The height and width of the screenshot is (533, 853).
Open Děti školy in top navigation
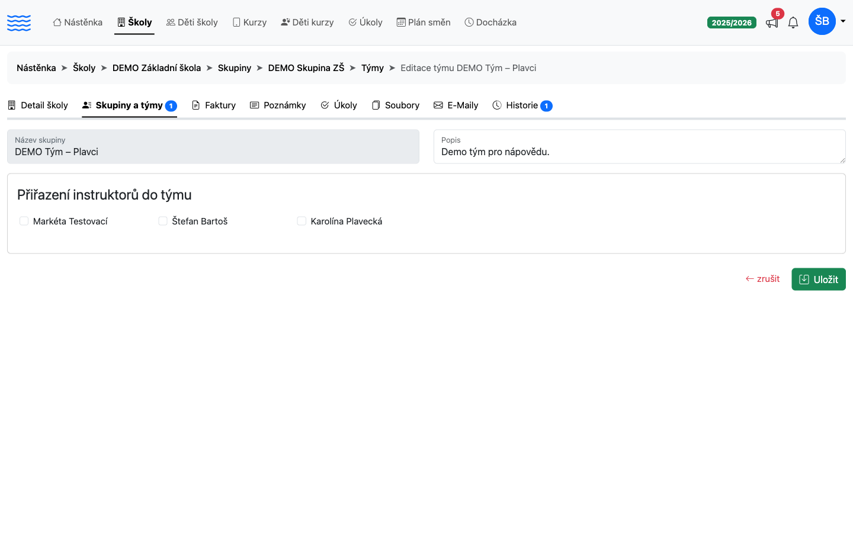[x=192, y=23]
